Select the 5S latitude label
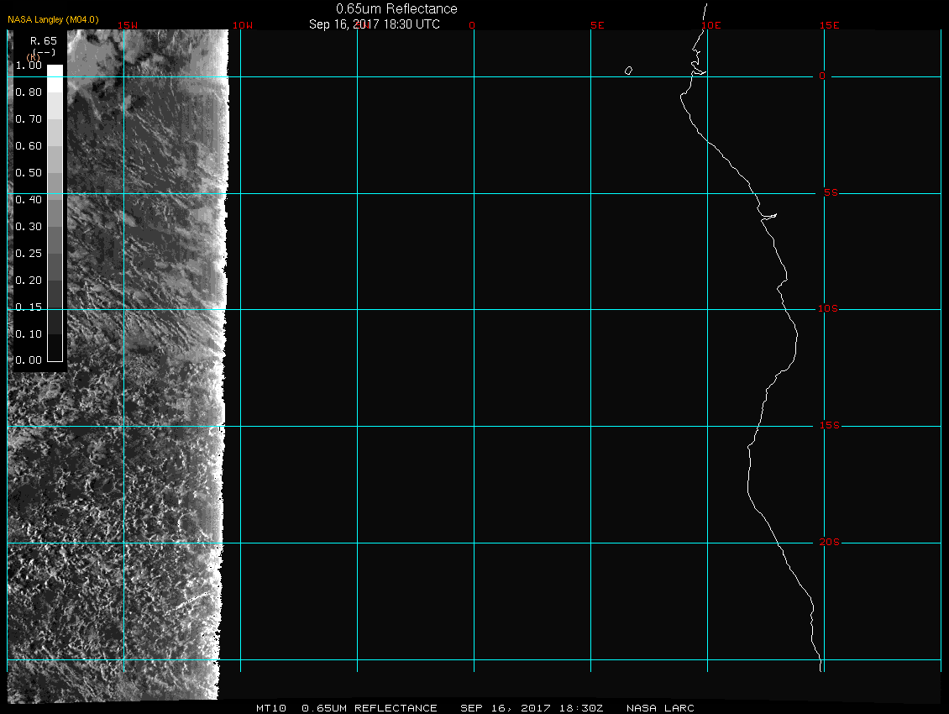 pyautogui.click(x=829, y=193)
